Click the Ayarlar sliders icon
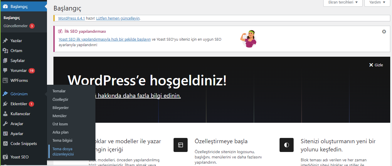 5,134
